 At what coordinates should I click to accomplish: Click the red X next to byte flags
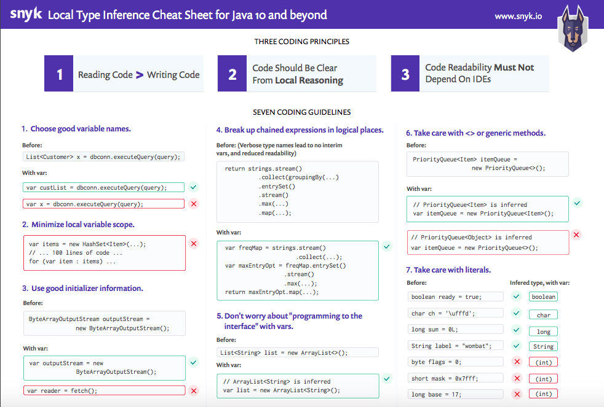point(517,362)
